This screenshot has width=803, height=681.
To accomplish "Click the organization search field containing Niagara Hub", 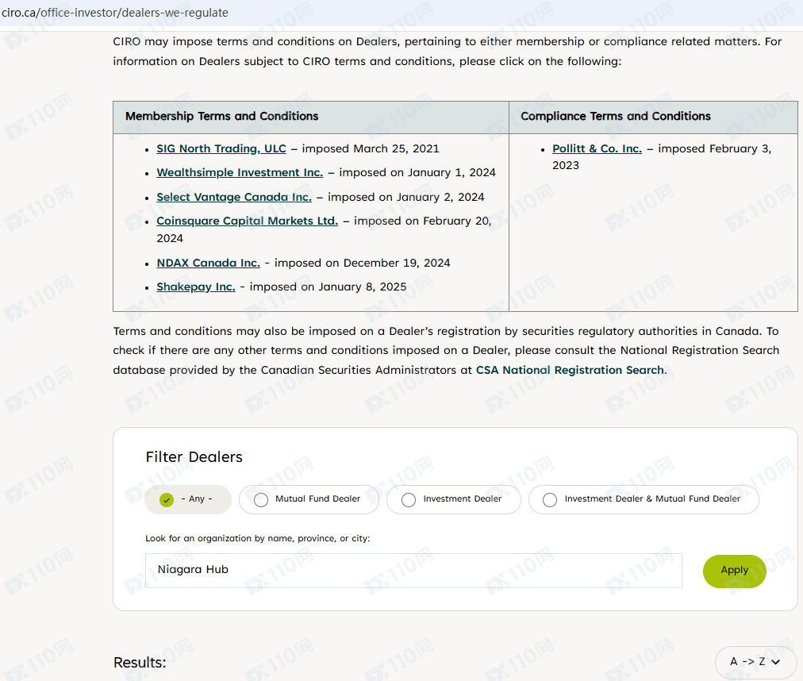I will (x=413, y=570).
